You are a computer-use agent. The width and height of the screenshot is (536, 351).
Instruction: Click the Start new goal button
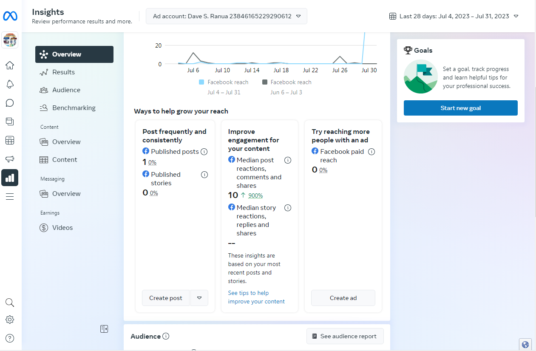(460, 108)
